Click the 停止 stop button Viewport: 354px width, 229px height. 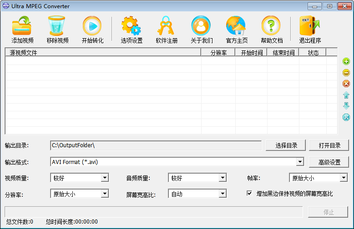(328, 212)
